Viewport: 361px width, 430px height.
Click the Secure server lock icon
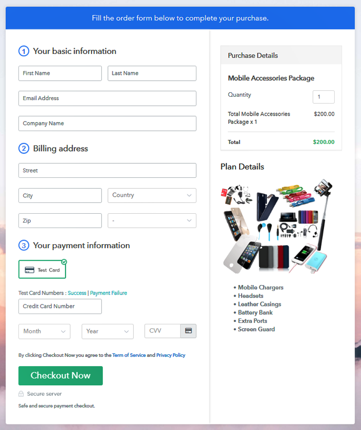click(x=21, y=394)
